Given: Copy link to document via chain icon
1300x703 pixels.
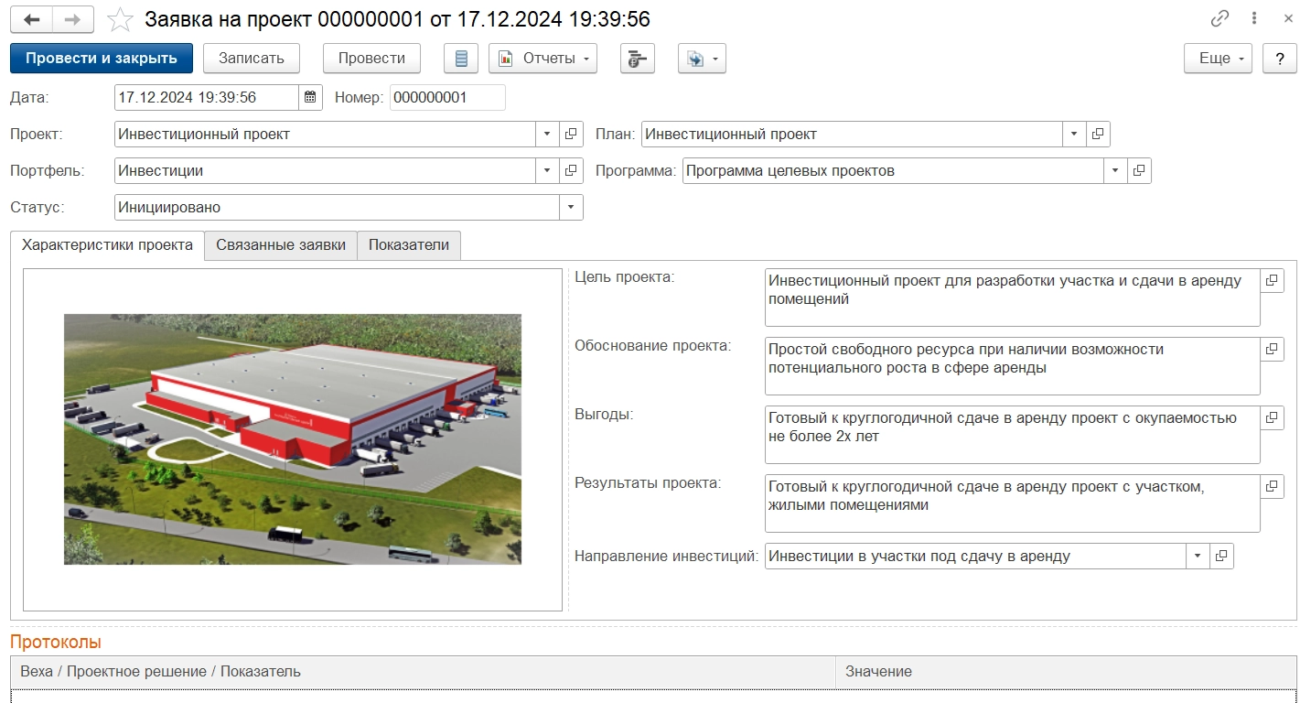Looking at the screenshot, I should click(1219, 19).
